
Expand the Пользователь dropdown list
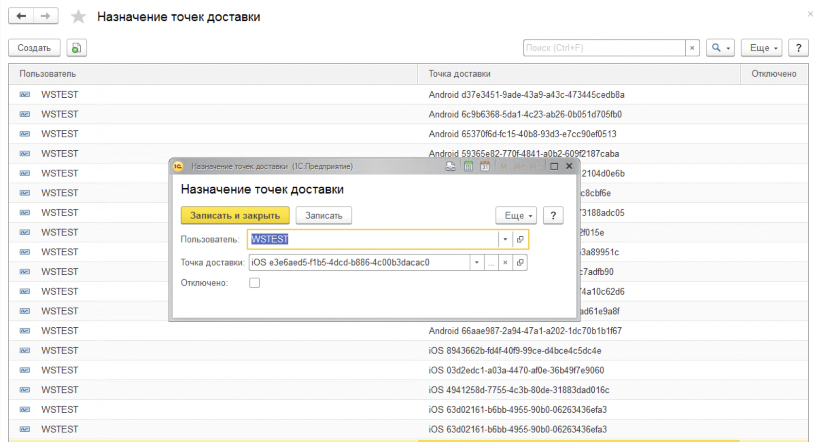click(x=505, y=239)
